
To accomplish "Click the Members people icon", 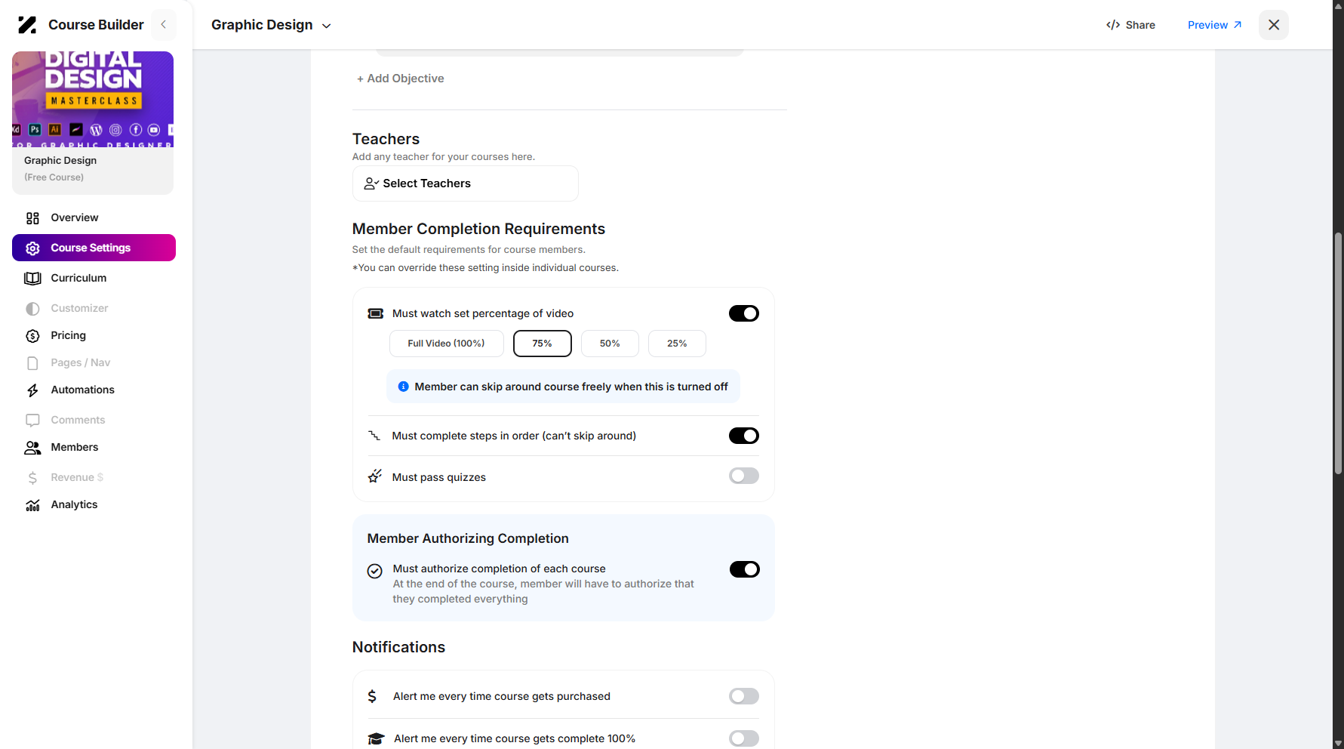I will click(x=32, y=448).
